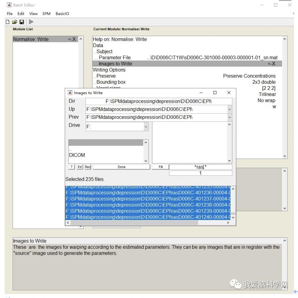
Task: Click right arrow of selected files horizontal scrollbar
Action: pyautogui.click(x=228, y=222)
